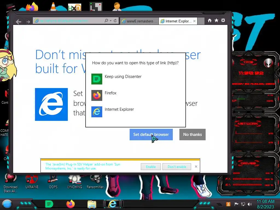Choose Firefox as the http handler
This screenshot has height=210, width=280.
pyautogui.click(x=136, y=95)
